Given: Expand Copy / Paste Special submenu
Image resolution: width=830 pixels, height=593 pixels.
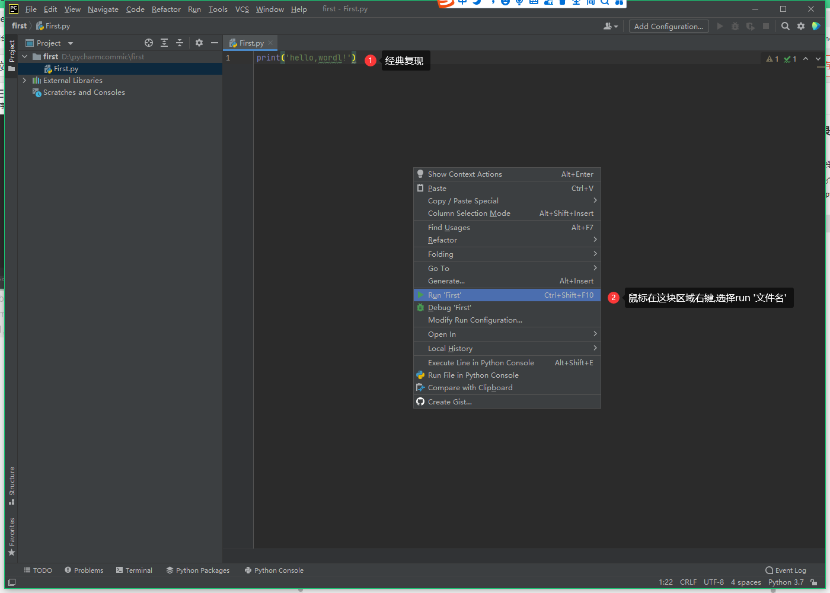Looking at the screenshot, I should tap(507, 201).
